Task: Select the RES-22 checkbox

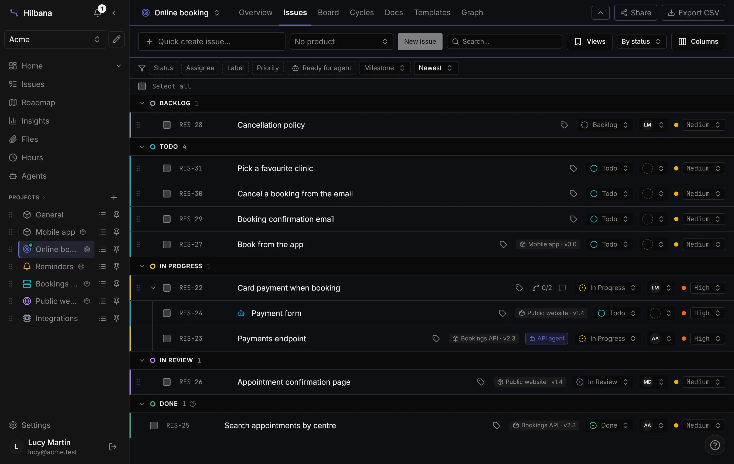Action: coord(167,288)
